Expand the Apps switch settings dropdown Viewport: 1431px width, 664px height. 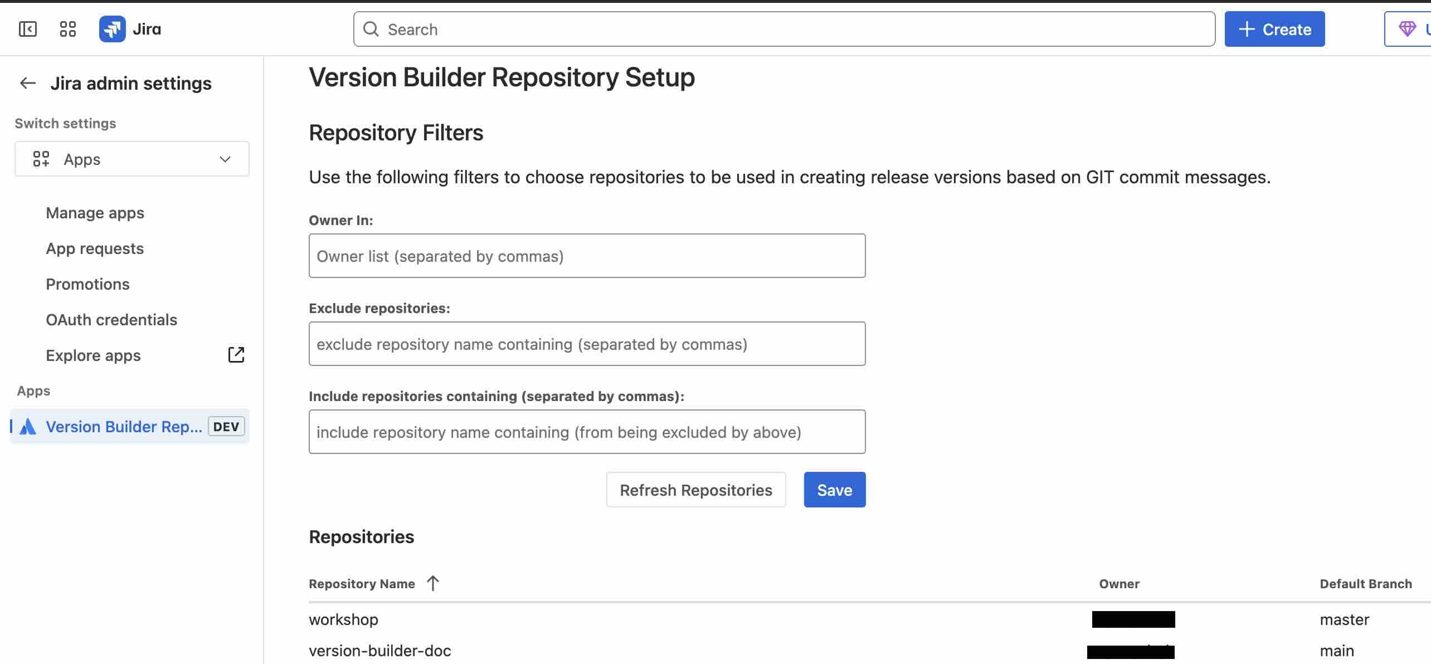coord(132,159)
